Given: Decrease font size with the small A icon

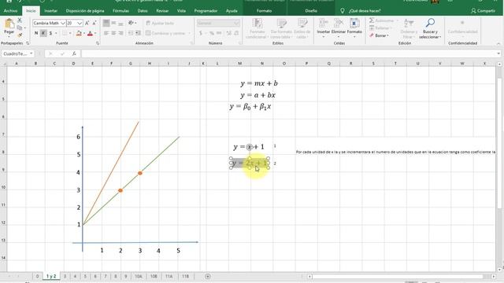Looking at the screenshot, I should (94, 23).
